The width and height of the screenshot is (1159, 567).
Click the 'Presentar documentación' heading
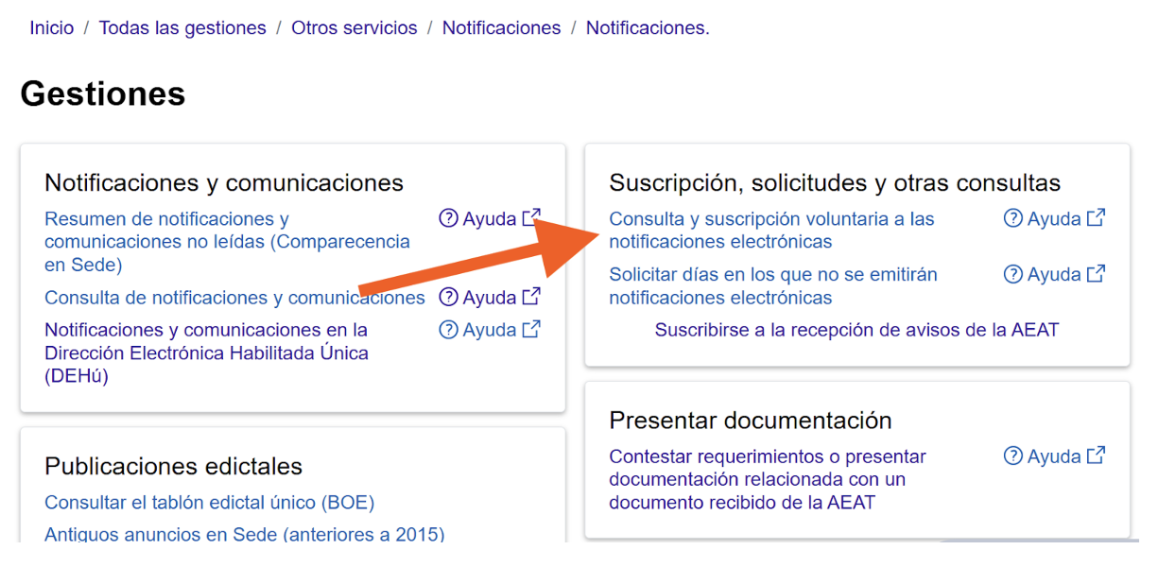tap(751, 421)
